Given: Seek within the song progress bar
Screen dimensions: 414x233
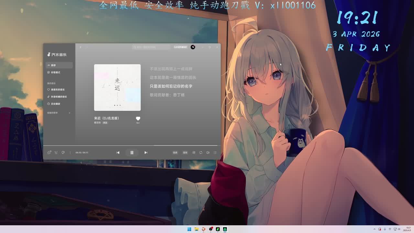Looking at the screenshot, I should coord(132,146).
